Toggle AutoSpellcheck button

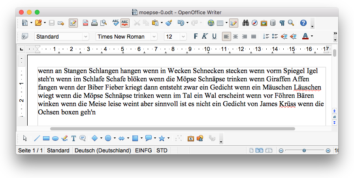pyautogui.click(x=125, y=23)
